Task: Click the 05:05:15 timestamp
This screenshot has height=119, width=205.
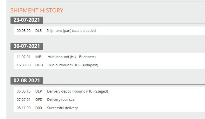Action: (24, 91)
